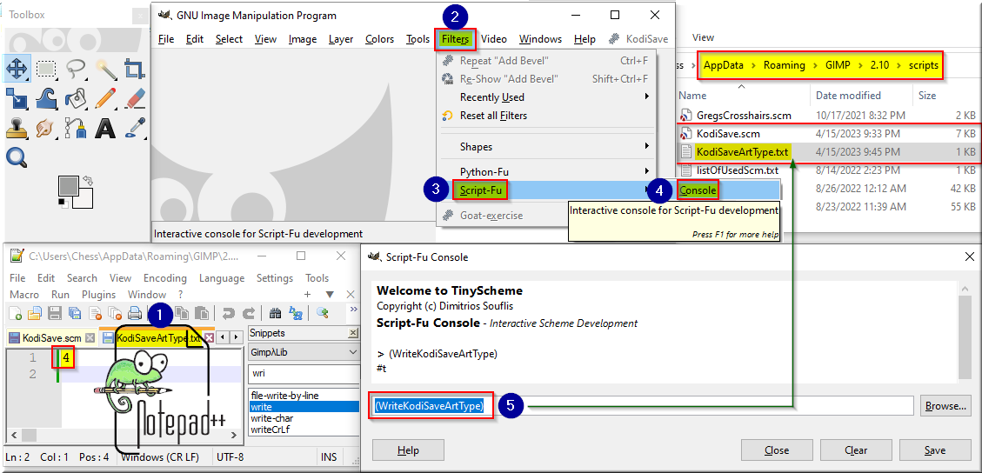Viewport: 982px width, 473px height.
Task: Click Save button in Script-Fu Console
Action: 935,450
